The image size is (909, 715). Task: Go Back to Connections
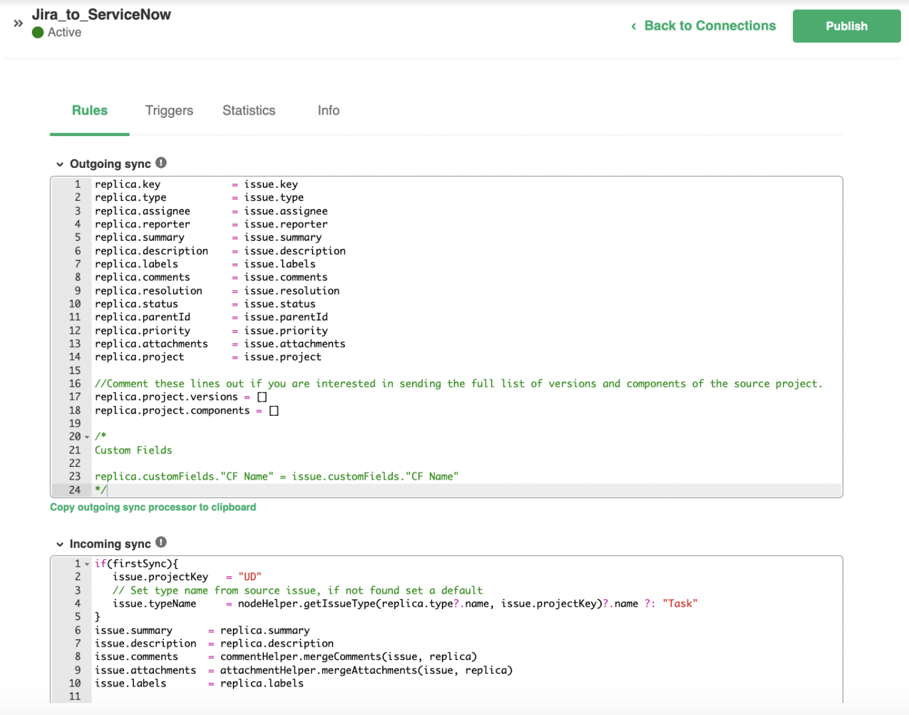pos(703,26)
